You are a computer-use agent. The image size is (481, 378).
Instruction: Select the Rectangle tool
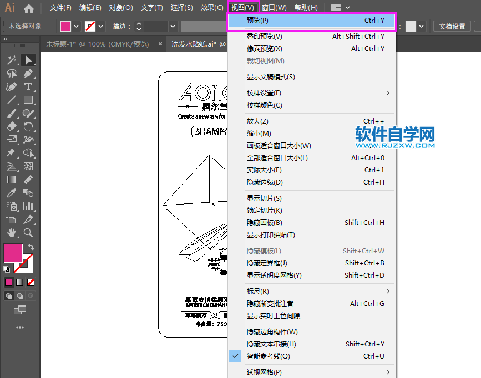(x=29, y=100)
